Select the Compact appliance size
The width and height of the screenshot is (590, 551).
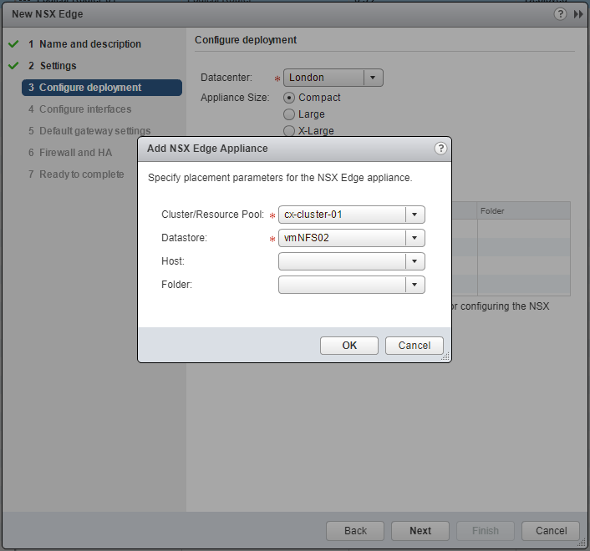(290, 98)
